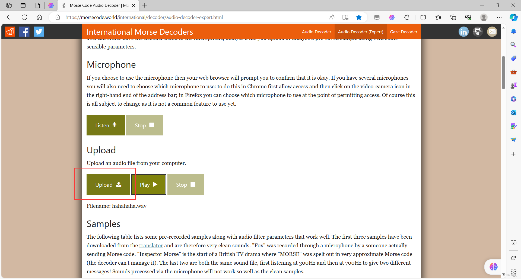Click the International Morse Decoders title
Image resolution: width=521 pixels, height=279 pixels.
pyautogui.click(x=140, y=32)
